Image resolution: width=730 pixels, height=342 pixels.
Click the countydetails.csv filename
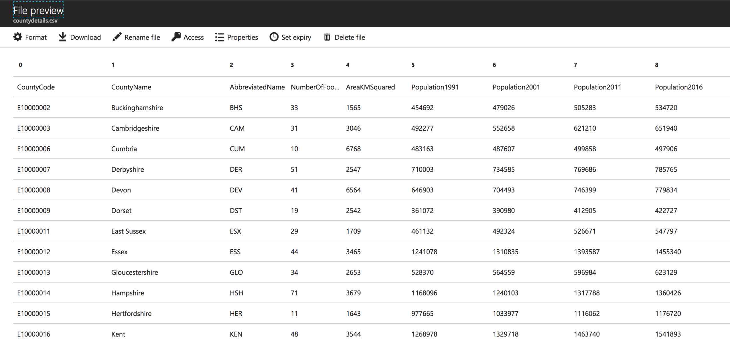tap(35, 21)
